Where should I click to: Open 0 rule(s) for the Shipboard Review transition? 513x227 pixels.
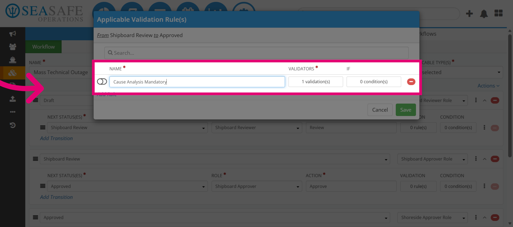(418, 128)
